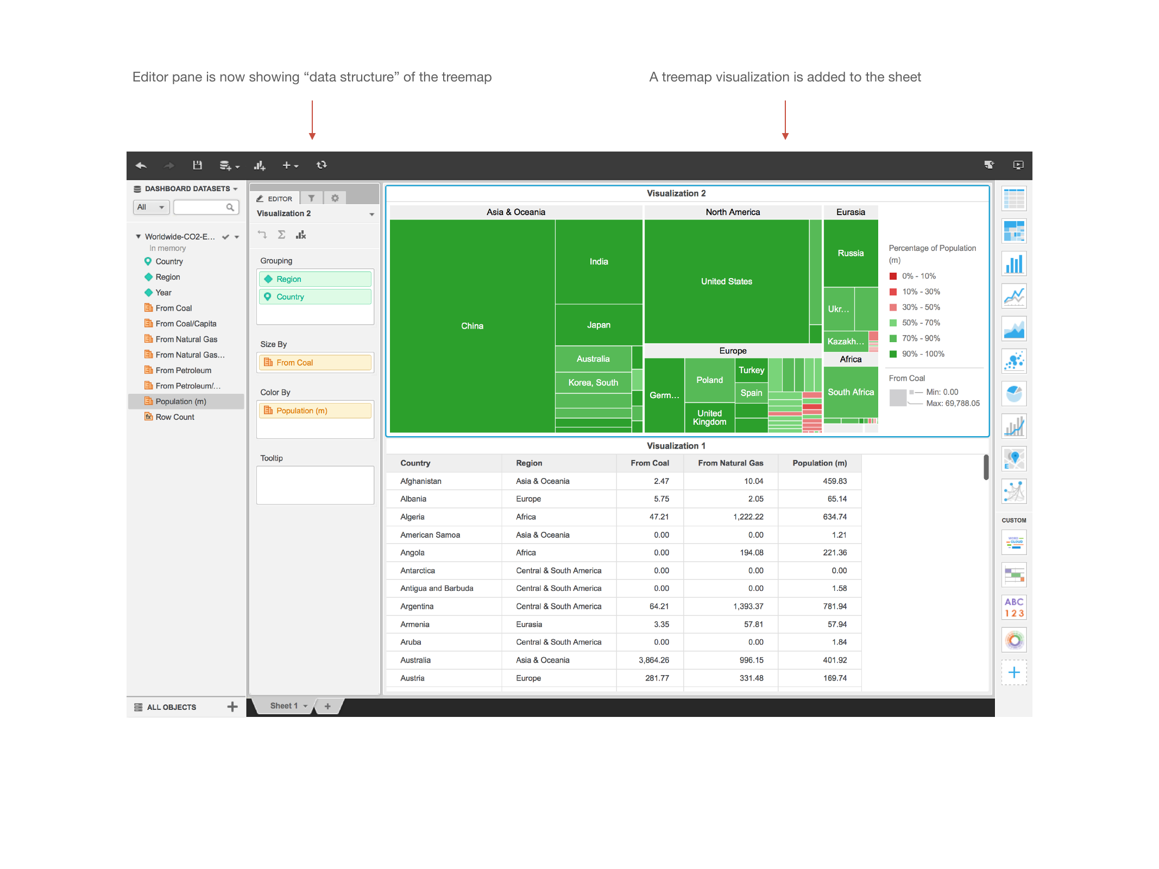
Task: Click the grid vertical scrollbar
Action: pyautogui.click(x=986, y=468)
